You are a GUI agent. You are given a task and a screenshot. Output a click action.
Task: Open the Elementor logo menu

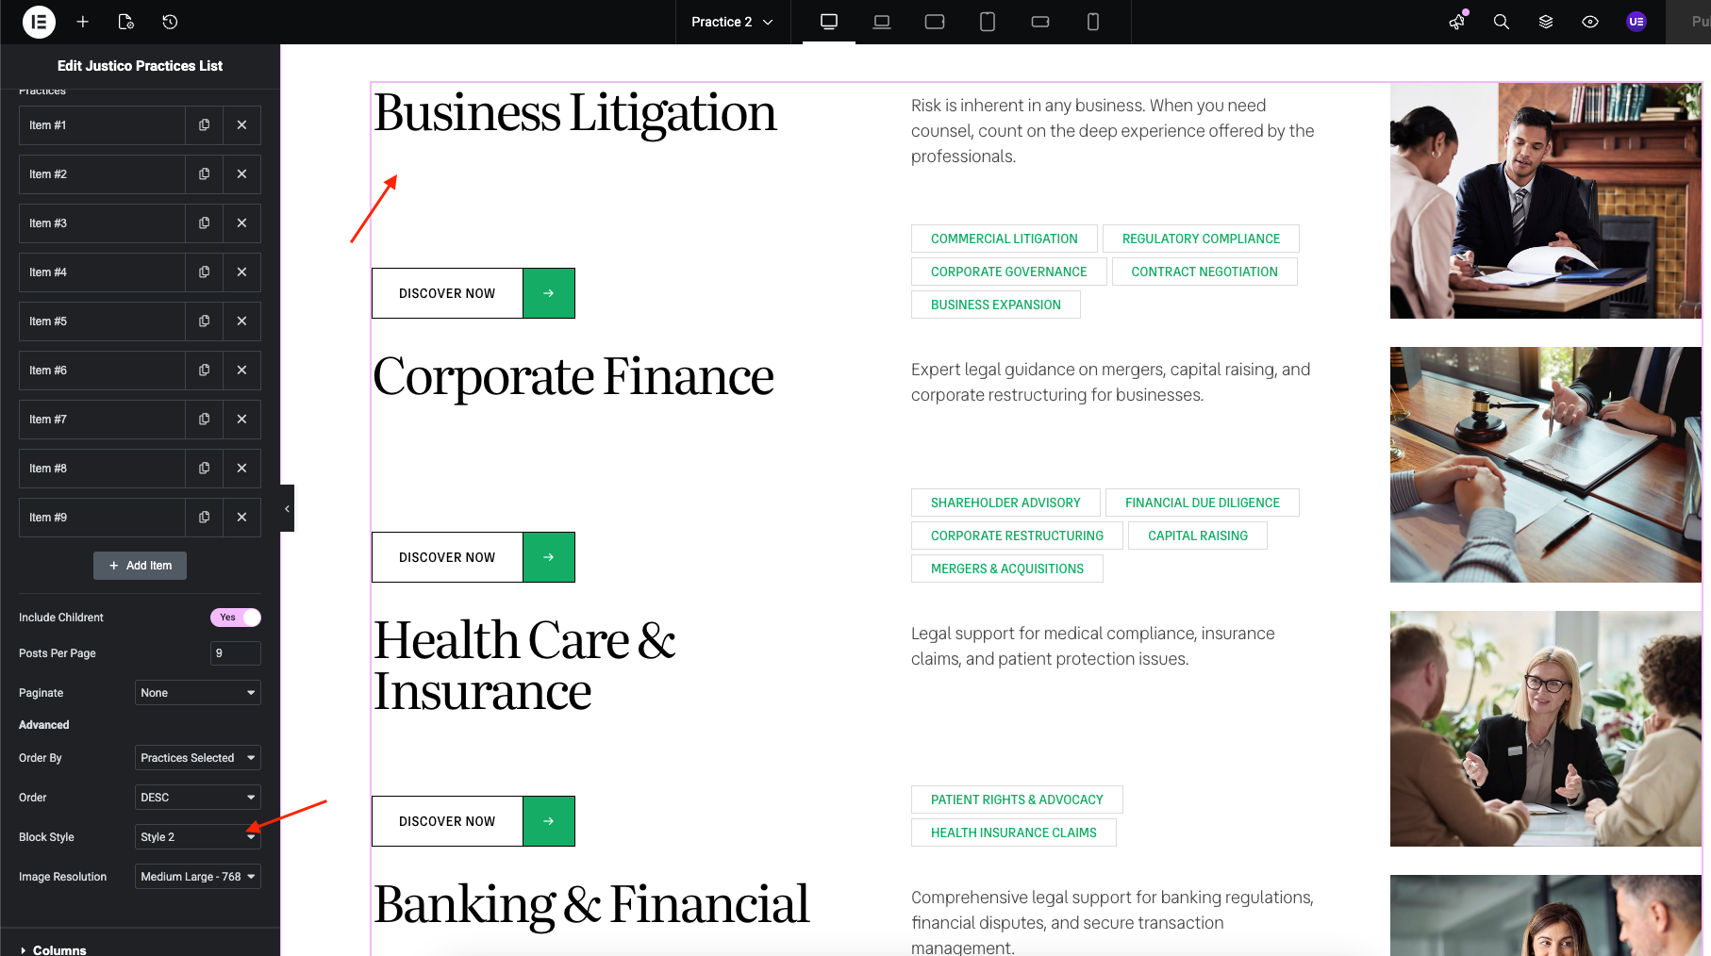coord(39,22)
